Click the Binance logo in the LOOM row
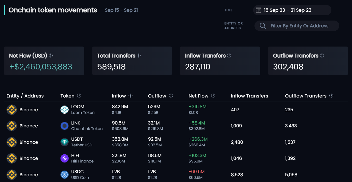This screenshot has height=182, width=352. pos(12,110)
